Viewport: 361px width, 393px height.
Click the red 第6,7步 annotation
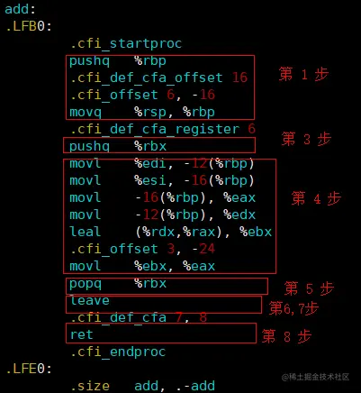(293, 308)
